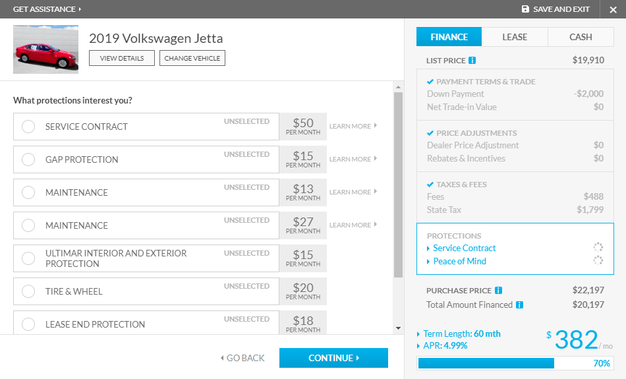This screenshot has height=379, width=626.
Task: Click the Taxes & Fees section heading
Action: [x=461, y=185]
